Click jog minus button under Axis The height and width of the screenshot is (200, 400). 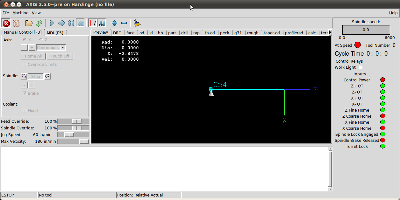24,48
